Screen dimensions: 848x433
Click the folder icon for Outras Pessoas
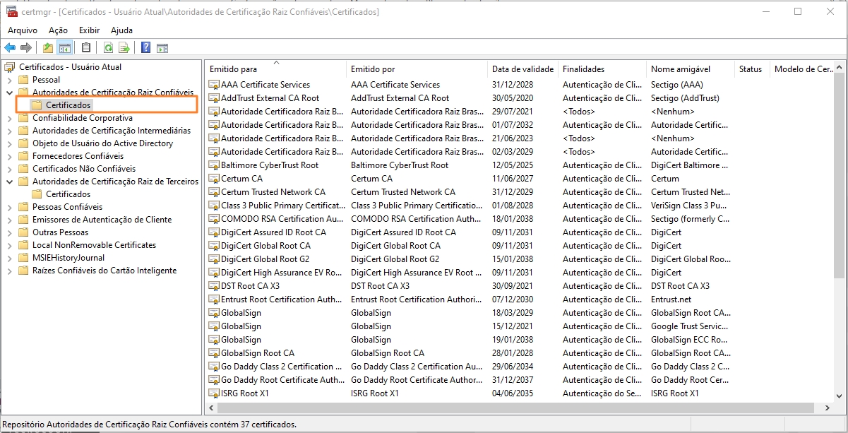pyautogui.click(x=23, y=232)
